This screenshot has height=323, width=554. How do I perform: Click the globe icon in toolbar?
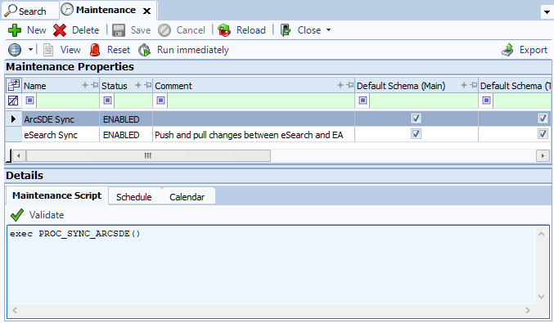click(15, 50)
